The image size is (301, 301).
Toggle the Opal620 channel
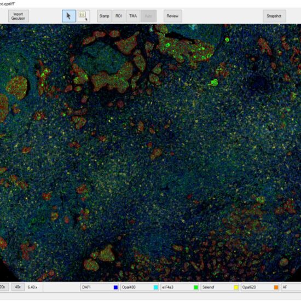point(260,287)
